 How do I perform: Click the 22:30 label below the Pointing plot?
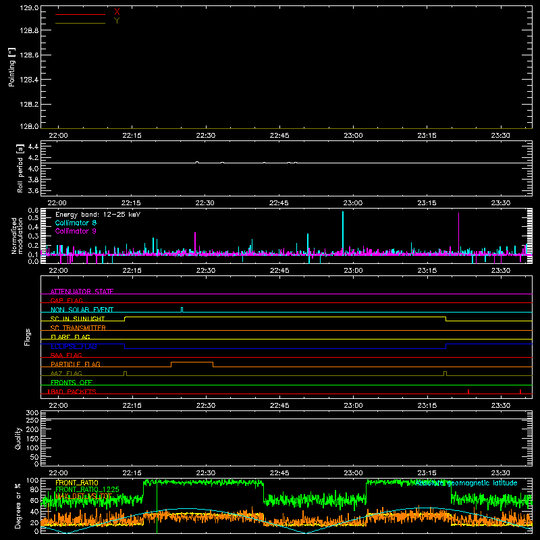click(206, 136)
